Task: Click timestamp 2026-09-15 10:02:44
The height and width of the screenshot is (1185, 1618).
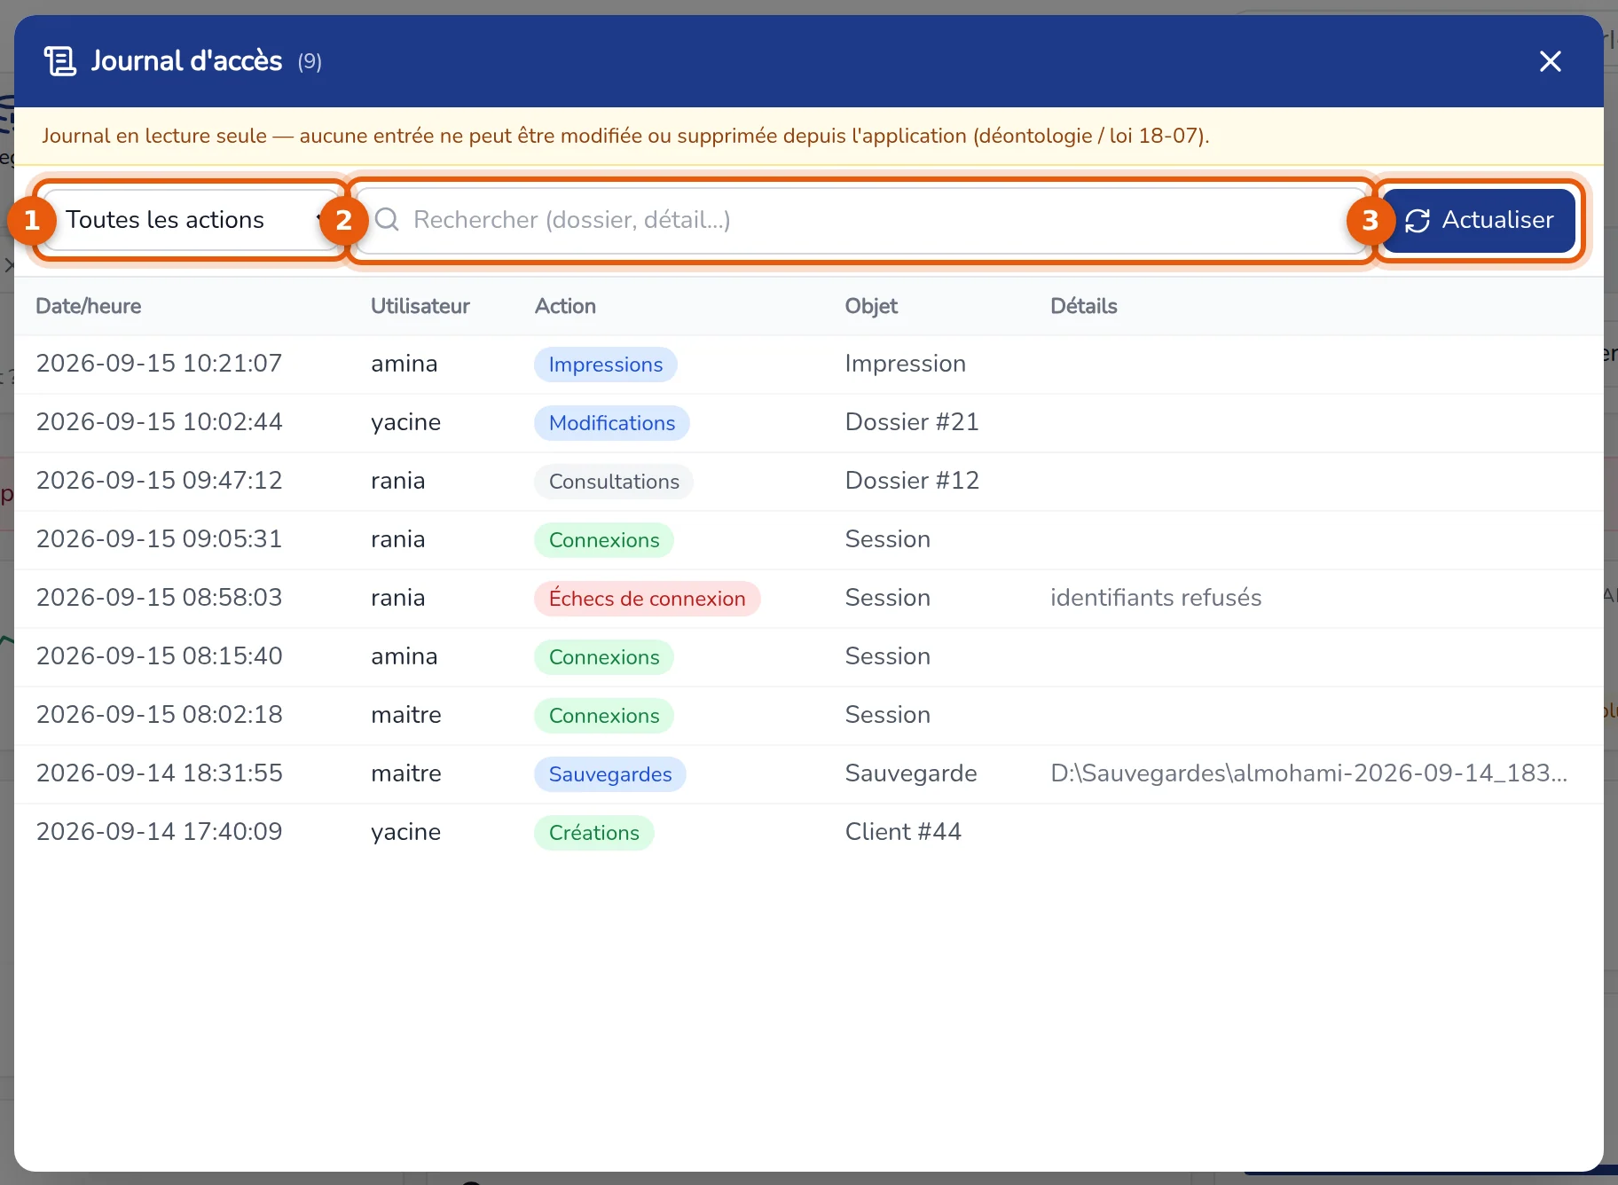Action: (159, 422)
